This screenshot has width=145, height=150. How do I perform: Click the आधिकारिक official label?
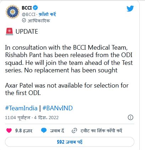click(x=39, y=21)
